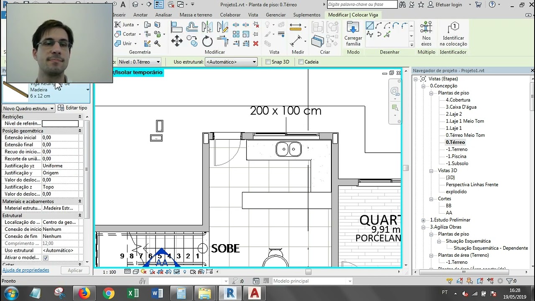The image size is (535, 301).
Task: Collapse the Restrições section
Action: tap(79, 117)
